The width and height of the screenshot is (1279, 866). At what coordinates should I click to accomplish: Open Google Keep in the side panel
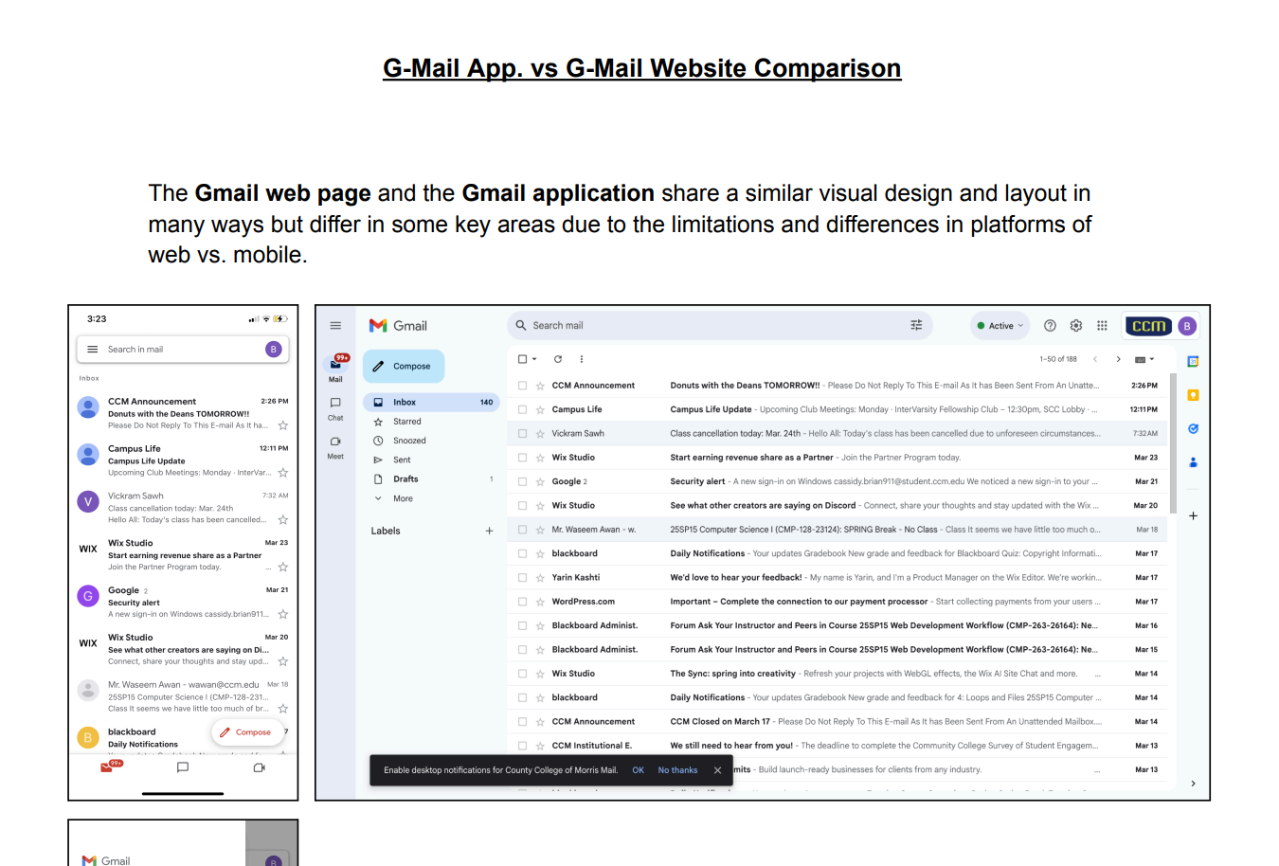click(x=1193, y=395)
